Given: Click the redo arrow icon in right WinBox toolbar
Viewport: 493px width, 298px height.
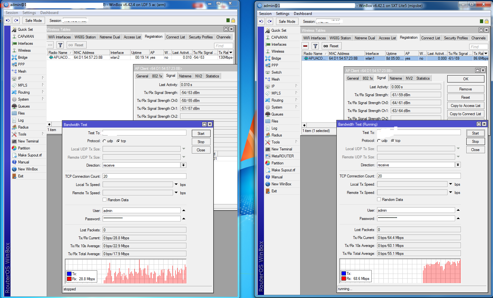Looking at the screenshot, I should click(269, 22).
